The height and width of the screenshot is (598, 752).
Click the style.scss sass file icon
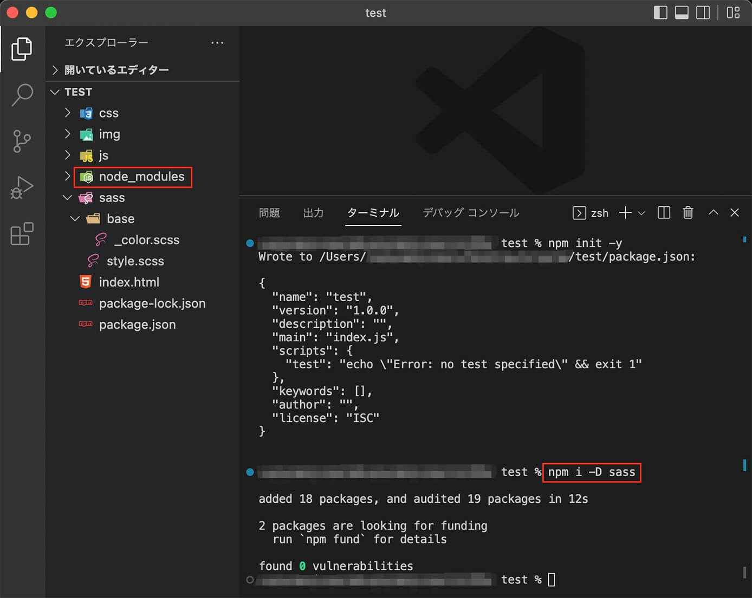(93, 261)
